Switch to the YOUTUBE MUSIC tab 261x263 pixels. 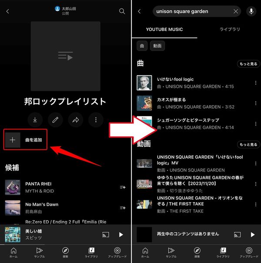(164, 30)
